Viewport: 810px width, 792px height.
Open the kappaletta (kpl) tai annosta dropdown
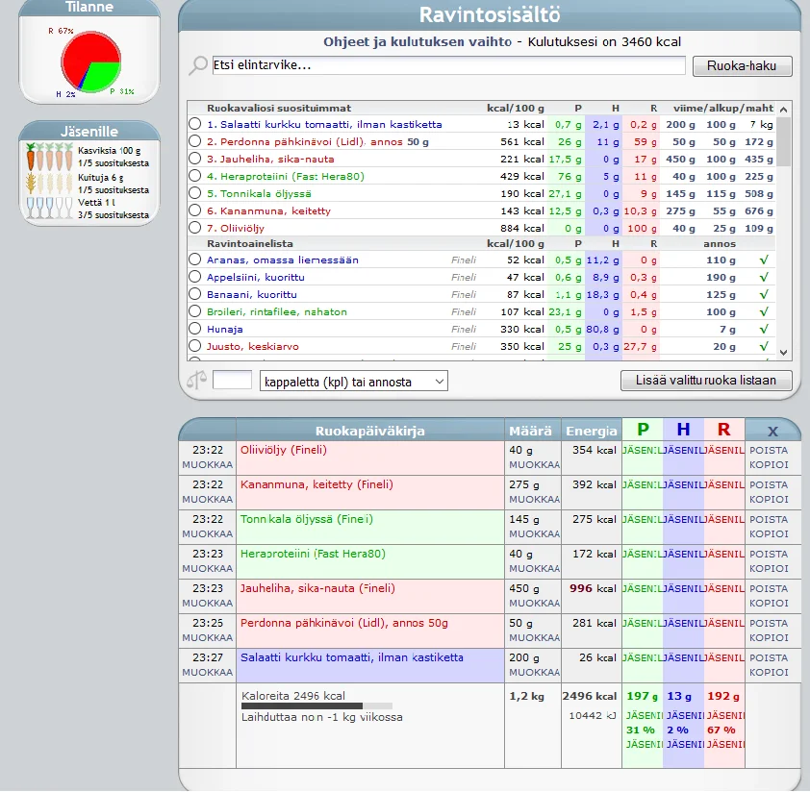(x=353, y=382)
